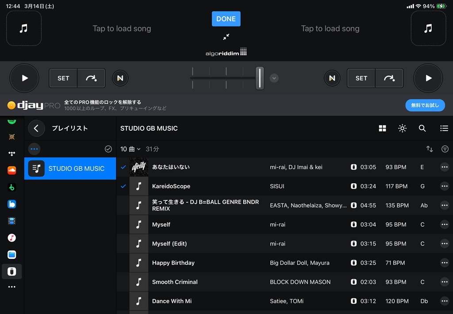Image resolution: width=453 pixels, height=314 pixels.
Task: Open the Files source icon in sidebar
Action: (12, 255)
